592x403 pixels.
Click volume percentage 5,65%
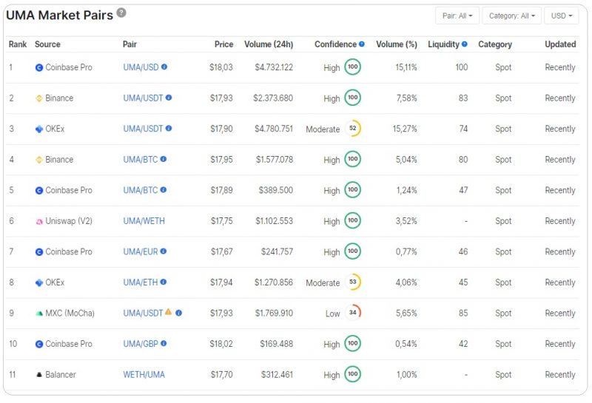click(406, 314)
